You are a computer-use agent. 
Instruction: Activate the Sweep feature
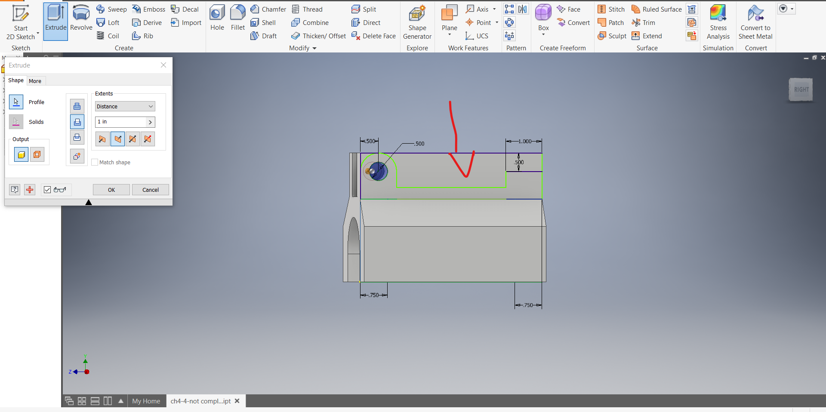tap(111, 9)
